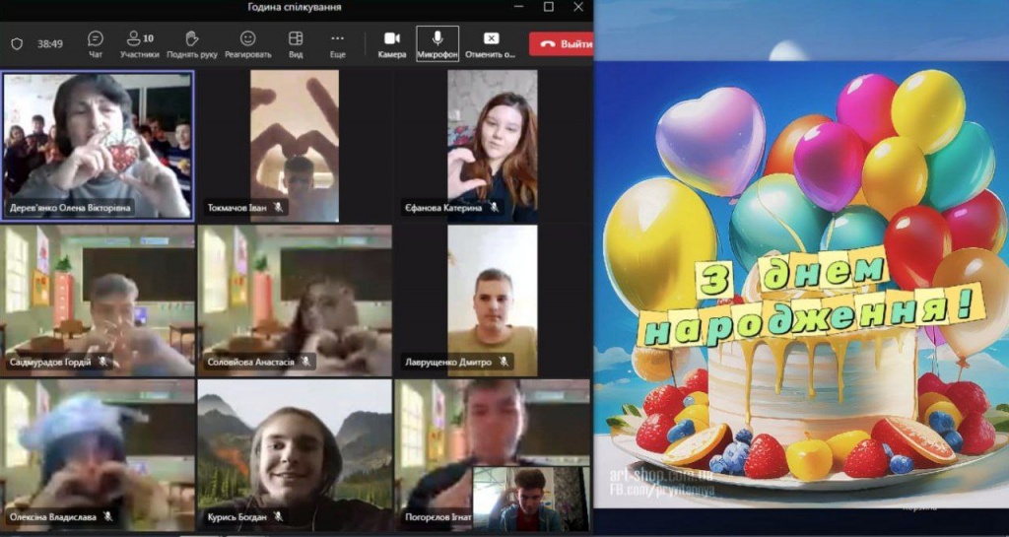Viewport: 1009px width, 537px height.
Task: Open the Вид view options
Action: [x=296, y=43]
